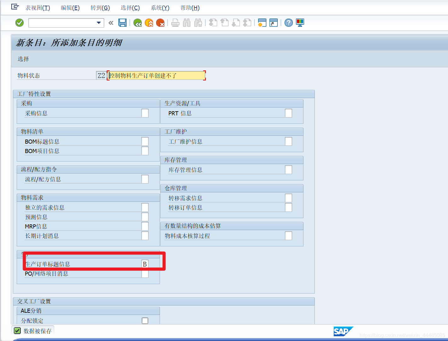
Task: Save with the floppy disk icon
Action: pyautogui.click(x=122, y=23)
